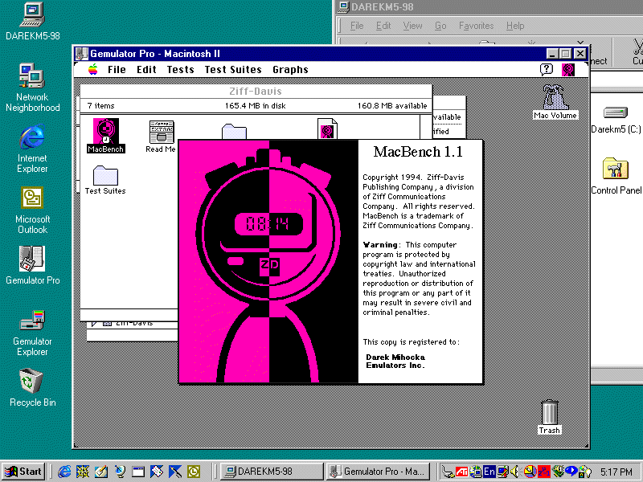Click the volume speaker tray icon
Image resolution: width=643 pixels, height=482 pixels.
(515, 472)
